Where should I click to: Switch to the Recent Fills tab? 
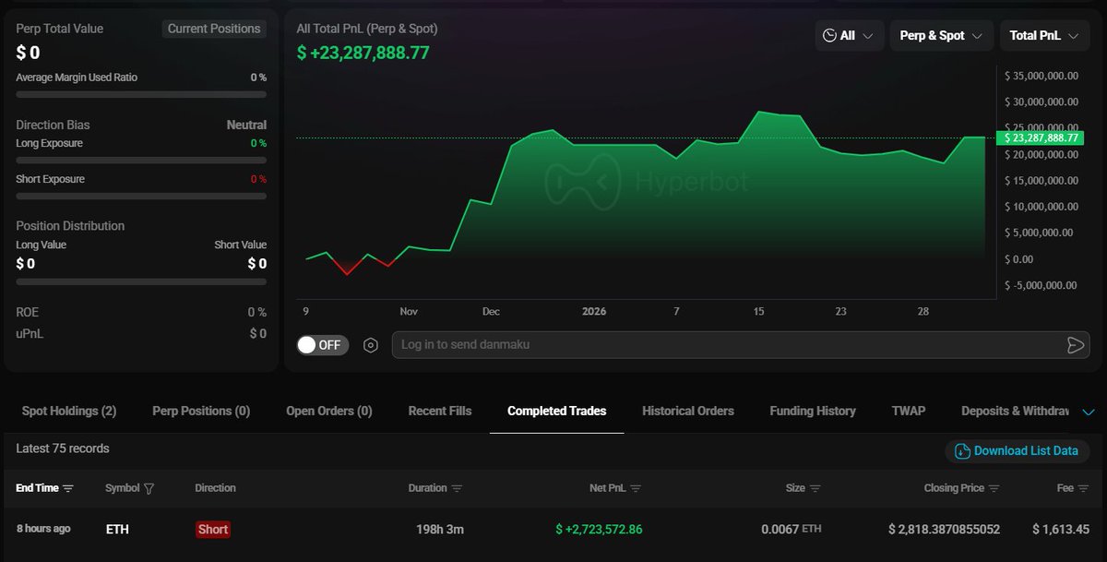coord(440,411)
